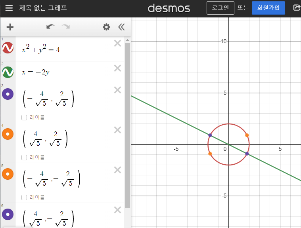Toggle orange point icon for expression 5
The height and width of the screenshot is (228, 301).
pyautogui.click(x=8, y=174)
